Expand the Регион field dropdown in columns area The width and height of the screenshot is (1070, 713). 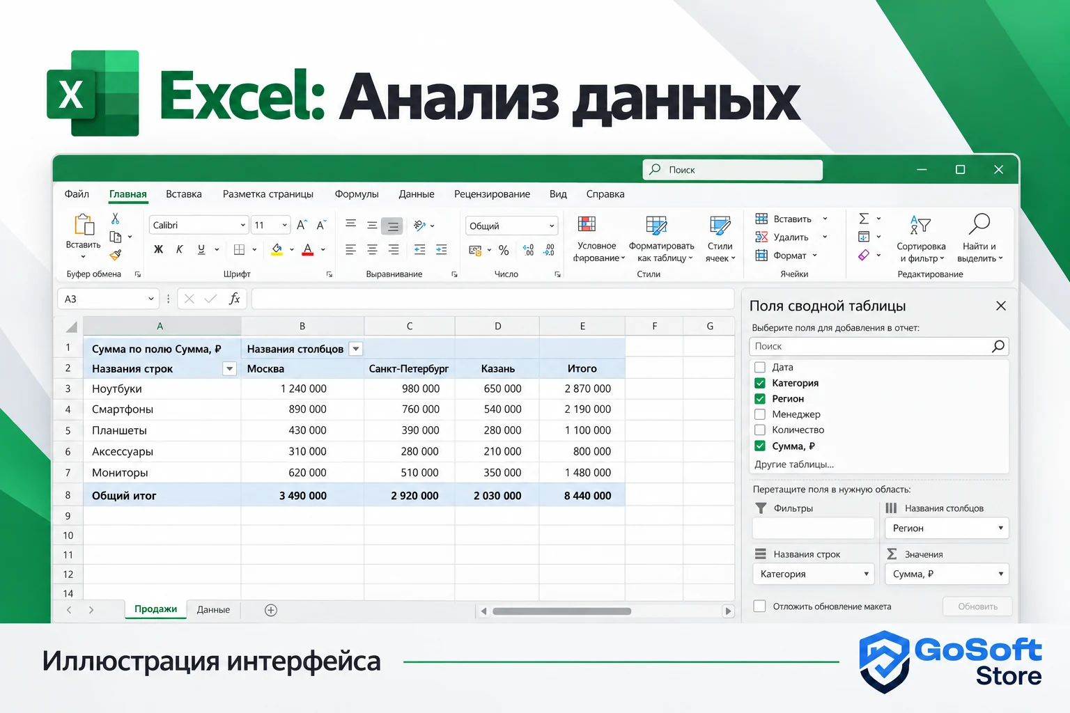pos(1000,528)
